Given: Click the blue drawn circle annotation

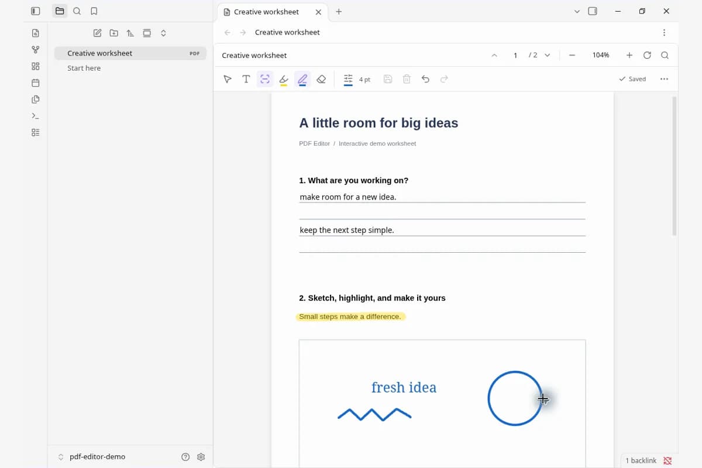Looking at the screenshot, I should tap(515, 398).
